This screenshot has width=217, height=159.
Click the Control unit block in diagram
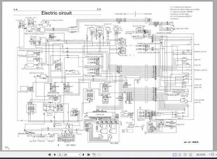click(100, 115)
